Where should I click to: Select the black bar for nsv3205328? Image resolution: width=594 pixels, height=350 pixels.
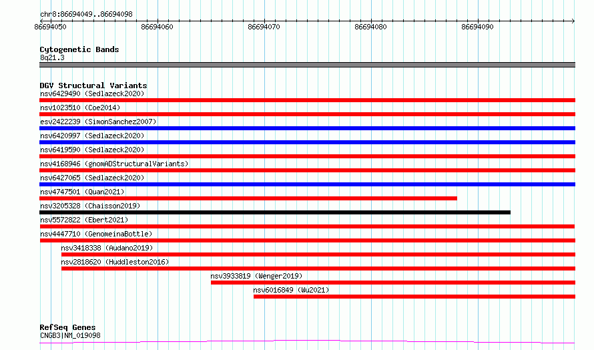tap(275, 212)
